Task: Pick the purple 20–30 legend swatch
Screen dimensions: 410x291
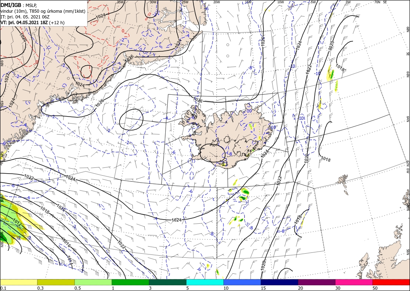Action: [317, 282]
